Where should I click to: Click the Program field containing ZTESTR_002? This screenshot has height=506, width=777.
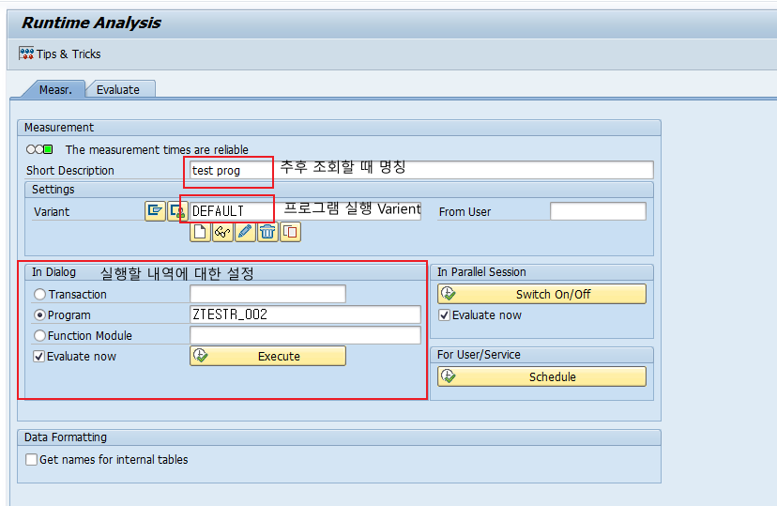[305, 314]
